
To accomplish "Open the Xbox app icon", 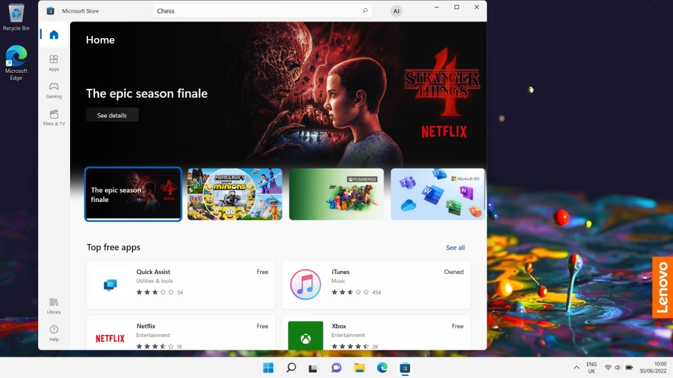I will coord(305,336).
